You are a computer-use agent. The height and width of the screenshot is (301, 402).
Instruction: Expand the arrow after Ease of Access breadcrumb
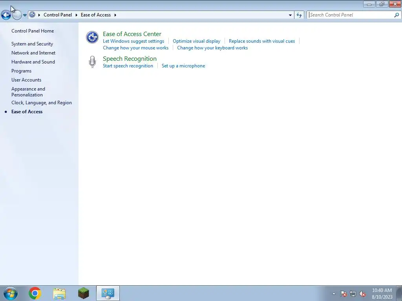115,15
